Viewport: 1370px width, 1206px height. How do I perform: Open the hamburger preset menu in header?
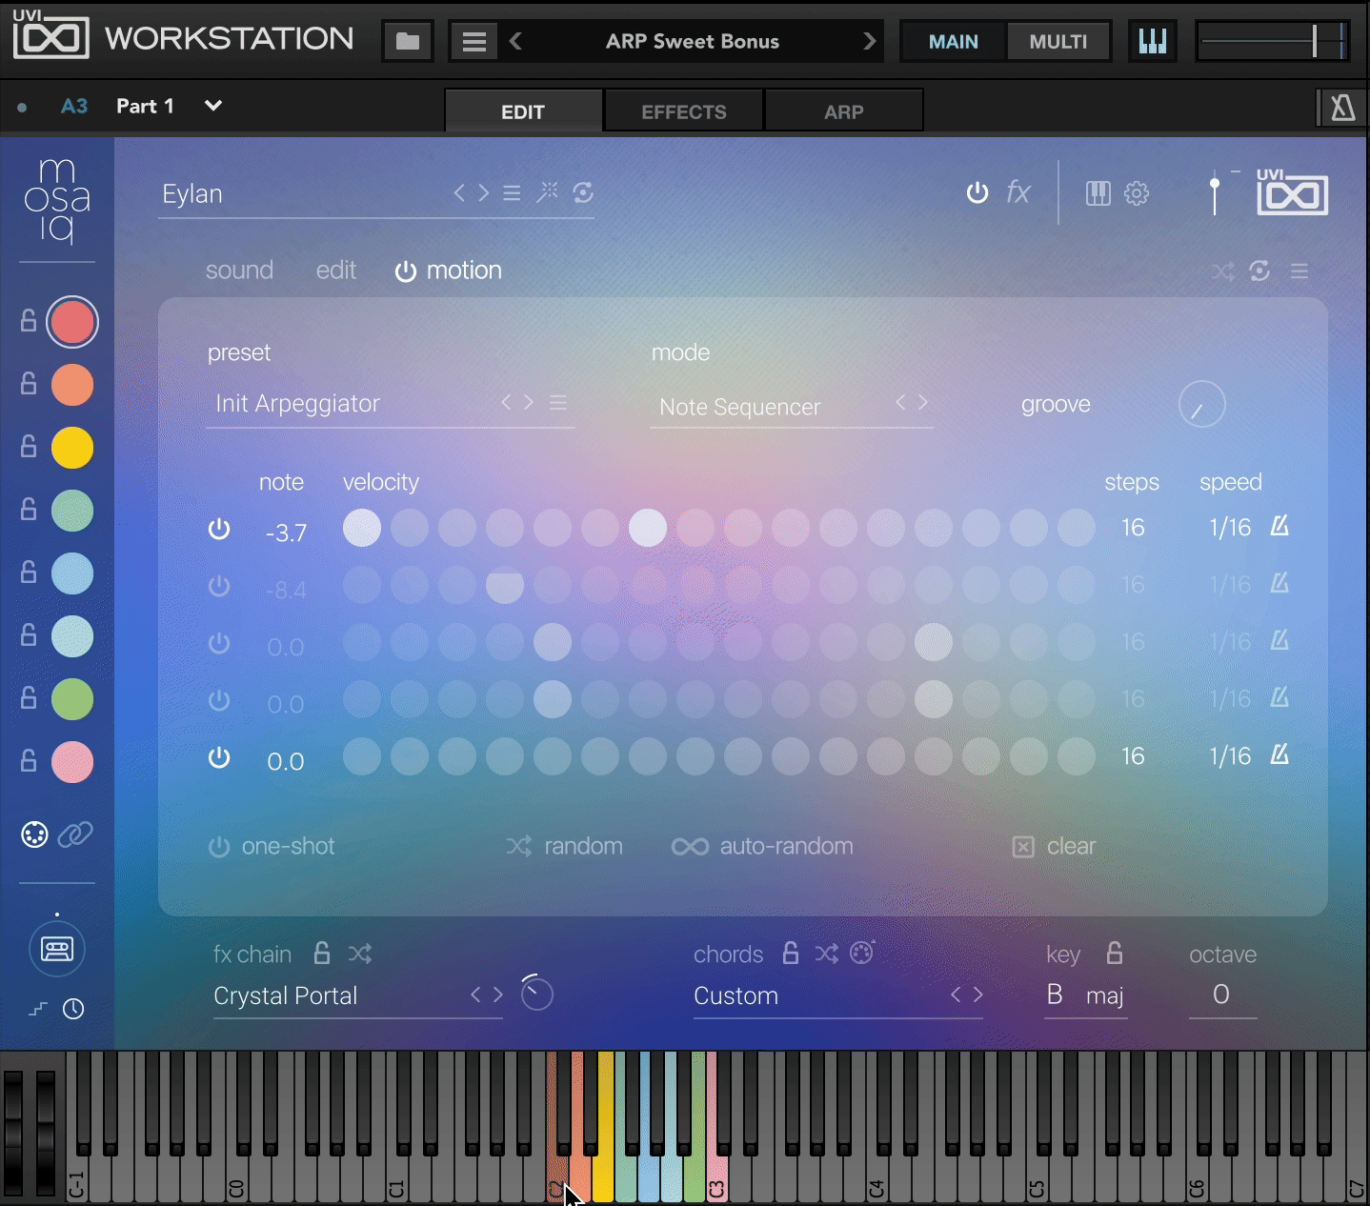click(x=473, y=42)
